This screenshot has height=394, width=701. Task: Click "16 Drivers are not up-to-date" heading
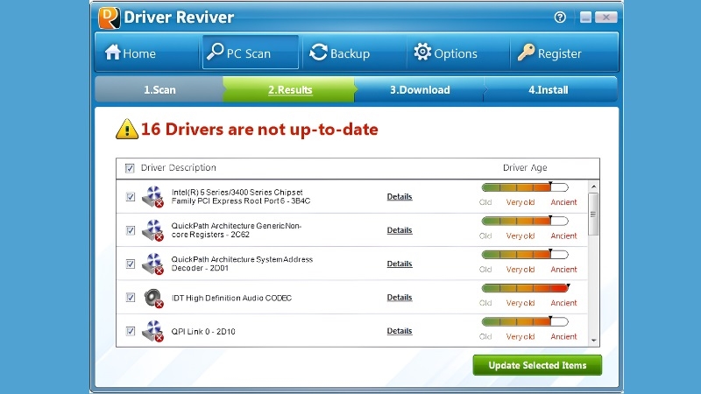(x=259, y=130)
